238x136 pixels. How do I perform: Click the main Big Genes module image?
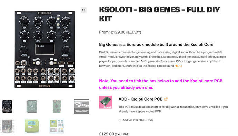44,49
